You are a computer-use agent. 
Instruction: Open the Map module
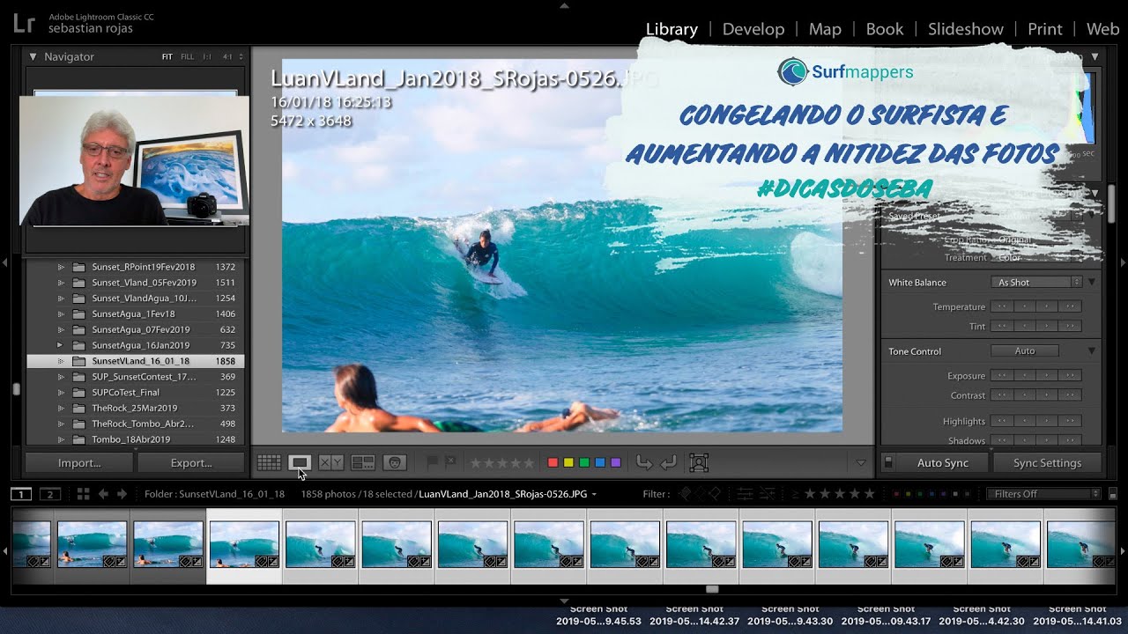[825, 29]
